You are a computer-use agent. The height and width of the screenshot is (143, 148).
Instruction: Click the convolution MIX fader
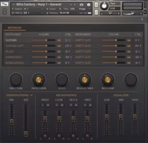click(12, 122)
